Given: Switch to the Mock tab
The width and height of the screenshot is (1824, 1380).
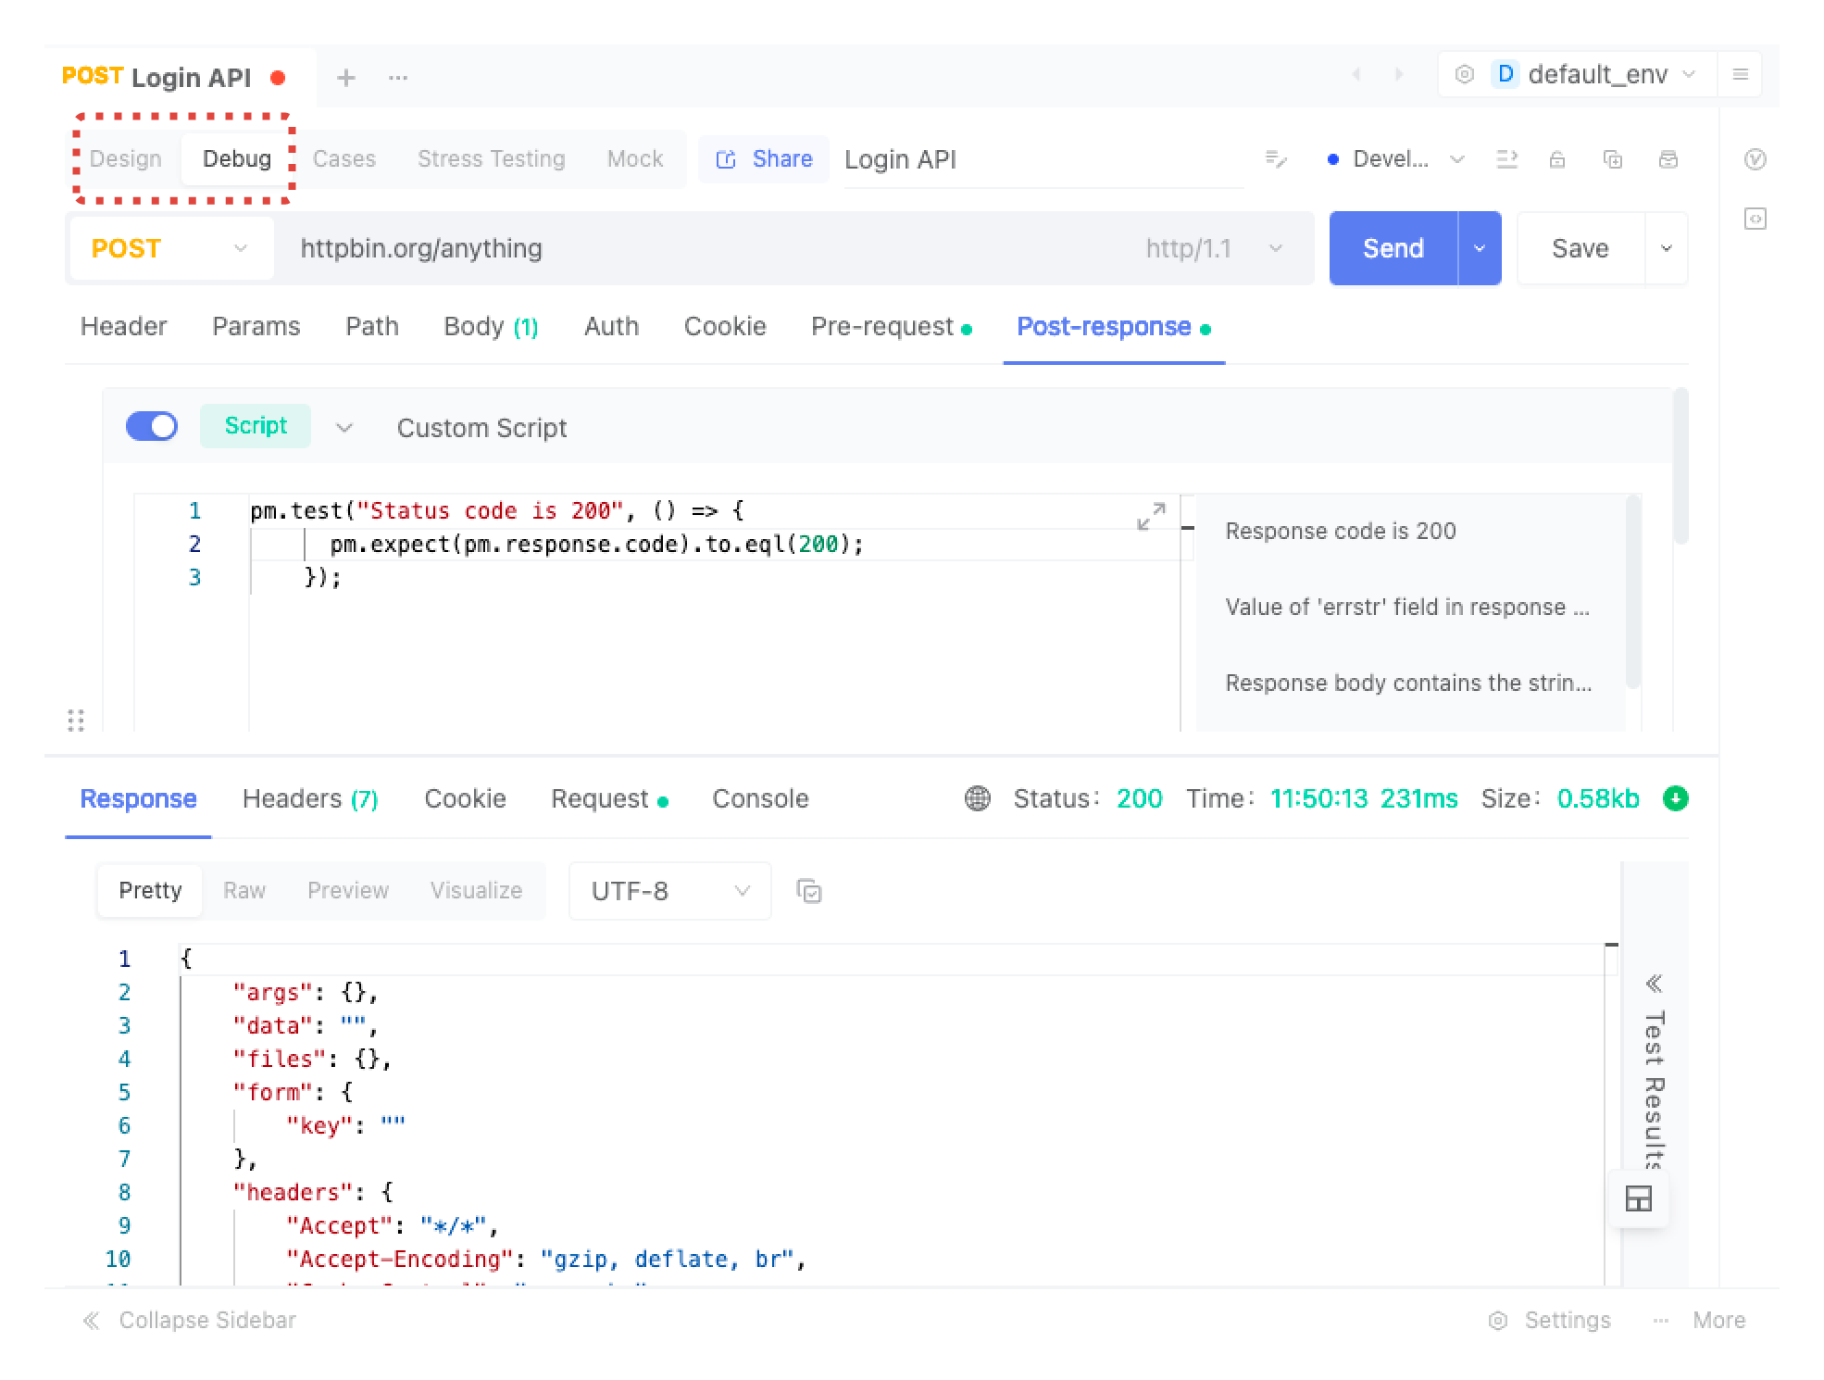Looking at the screenshot, I should [x=635, y=159].
